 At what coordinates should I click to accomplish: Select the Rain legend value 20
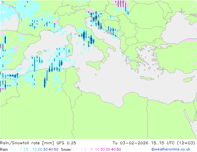(x=40, y=150)
